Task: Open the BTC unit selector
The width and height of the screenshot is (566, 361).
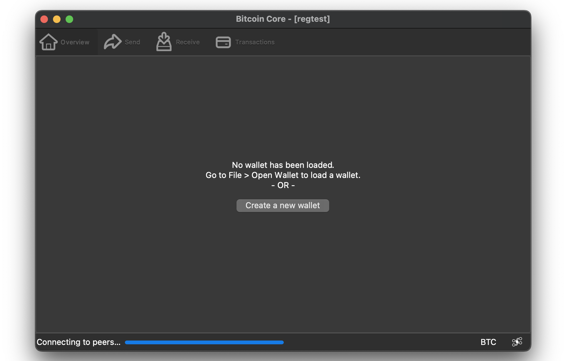Action: point(488,342)
